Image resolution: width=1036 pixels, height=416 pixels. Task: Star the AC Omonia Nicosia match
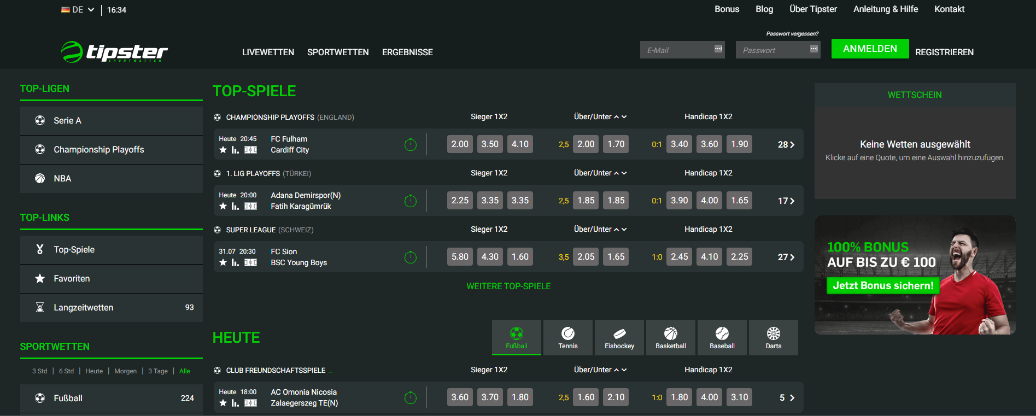coord(223,403)
